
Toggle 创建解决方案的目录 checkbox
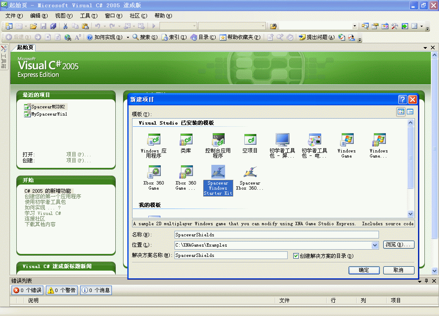[296, 256]
